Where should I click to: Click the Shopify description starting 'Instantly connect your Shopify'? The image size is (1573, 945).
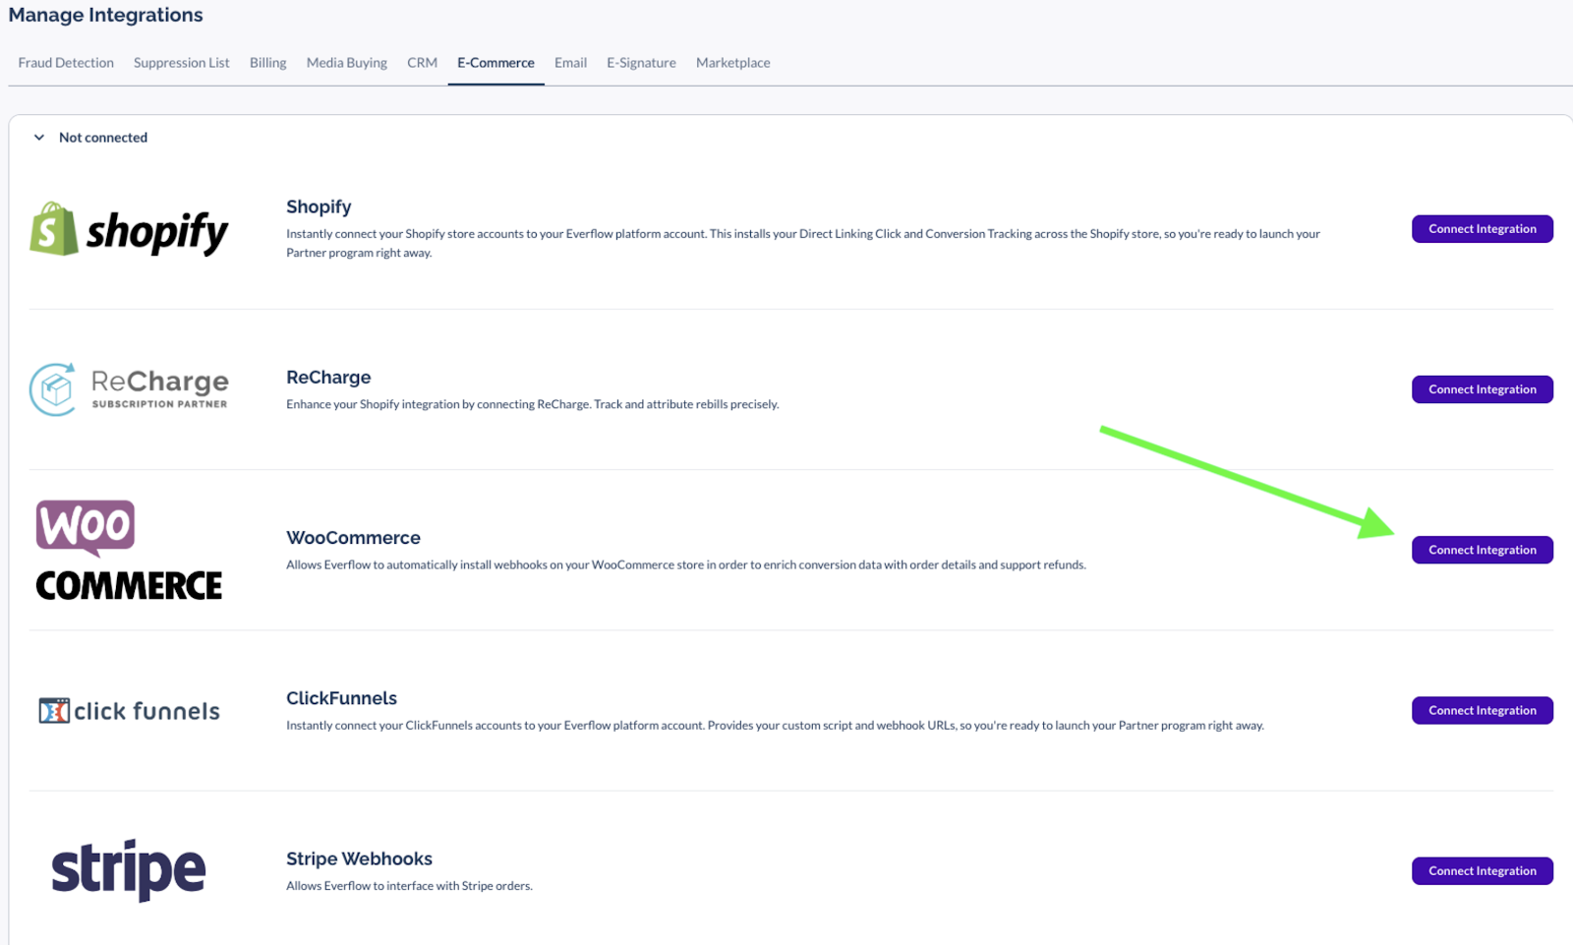[803, 243]
